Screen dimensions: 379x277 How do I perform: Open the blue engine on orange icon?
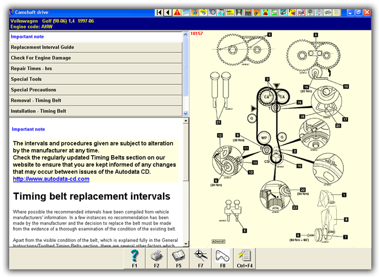click(194, 12)
